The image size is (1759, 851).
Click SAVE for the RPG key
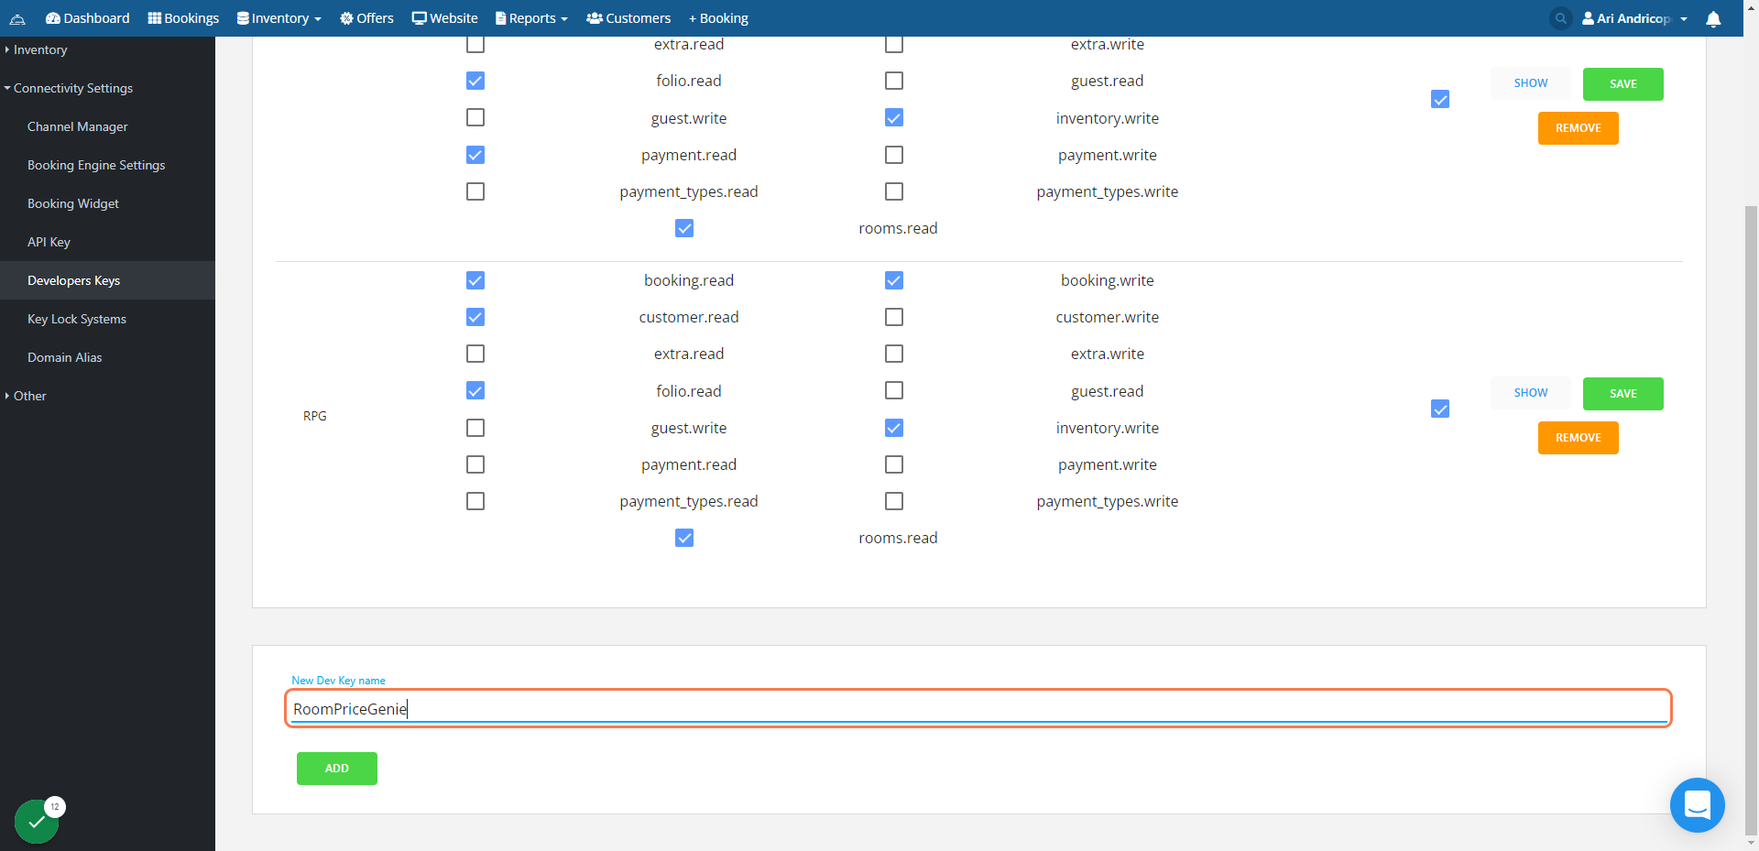tap(1623, 394)
